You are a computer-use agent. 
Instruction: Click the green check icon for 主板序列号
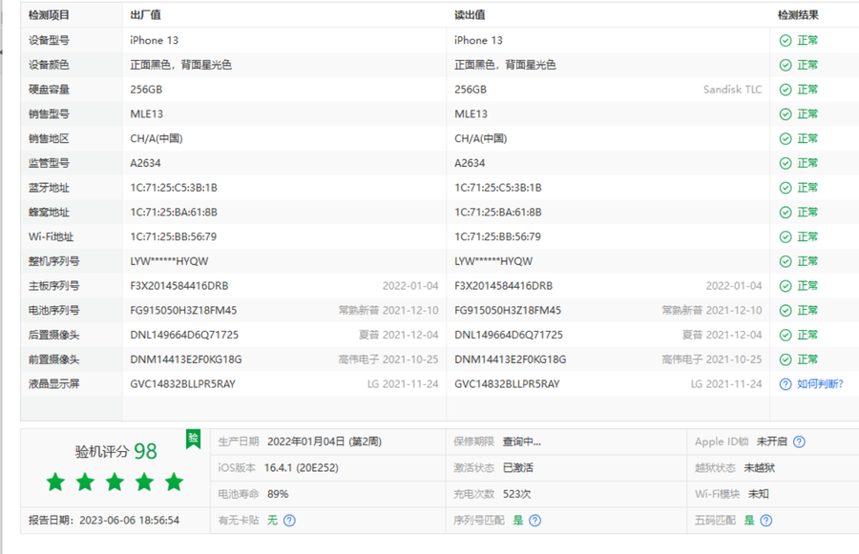point(786,286)
